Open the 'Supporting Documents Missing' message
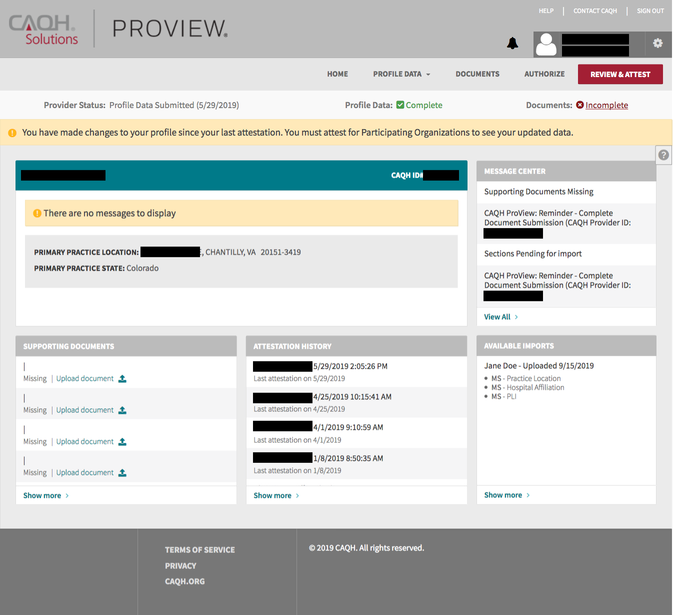The width and height of the screenshot is (673, 615). [539, 192]
